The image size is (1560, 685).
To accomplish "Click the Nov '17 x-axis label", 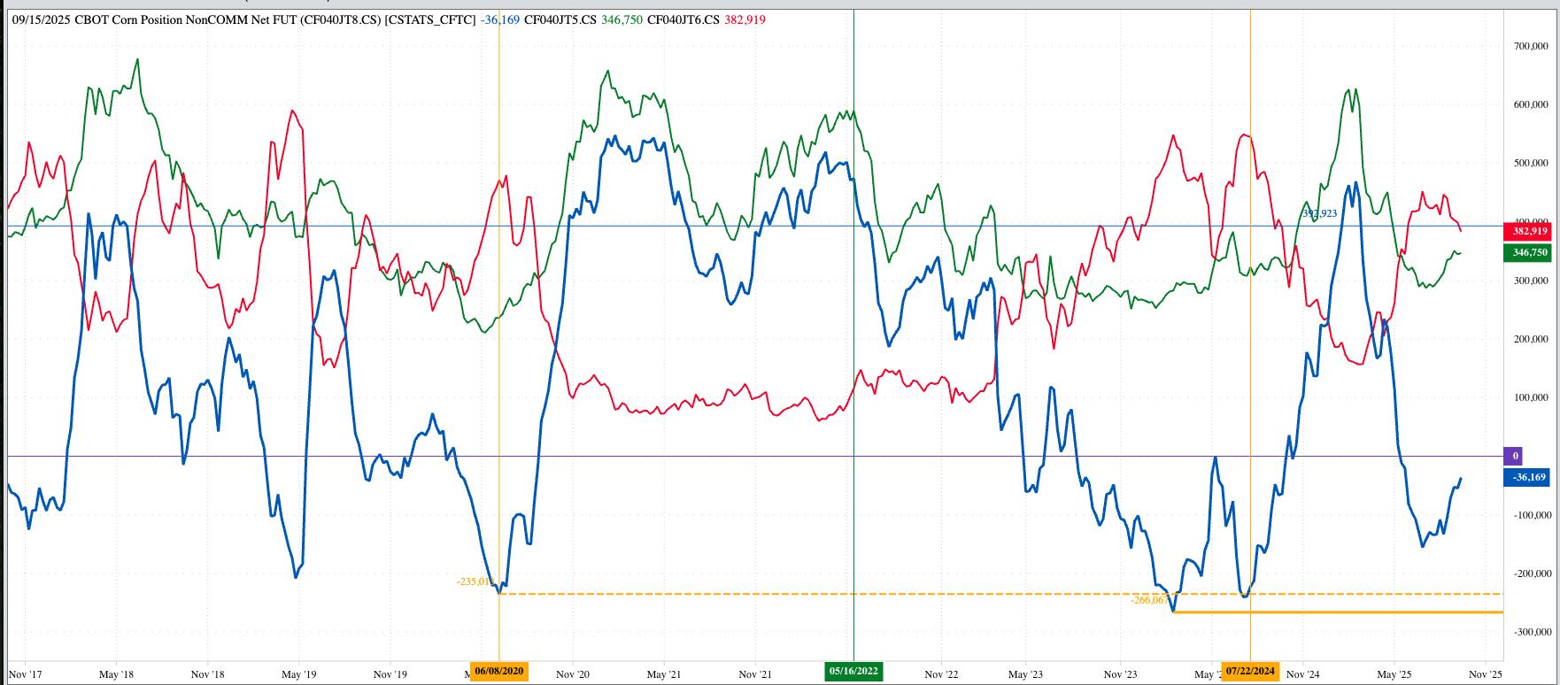I will (25, 674).
